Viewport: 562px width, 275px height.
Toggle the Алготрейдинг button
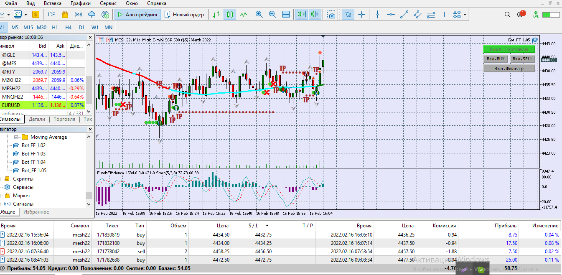tap(137, 15)
